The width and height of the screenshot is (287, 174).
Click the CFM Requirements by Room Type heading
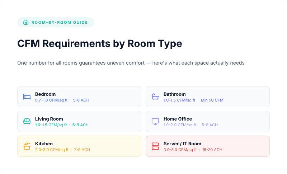pos(100,44)
